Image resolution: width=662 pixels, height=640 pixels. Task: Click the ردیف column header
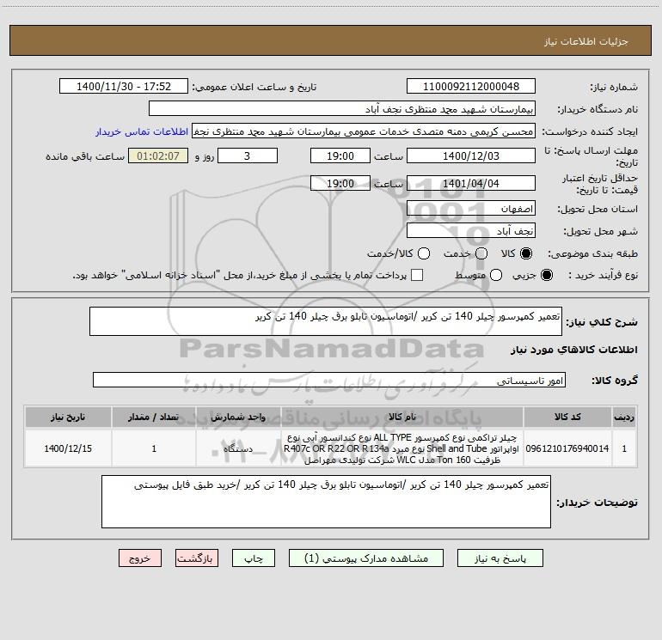click(624, 418)
